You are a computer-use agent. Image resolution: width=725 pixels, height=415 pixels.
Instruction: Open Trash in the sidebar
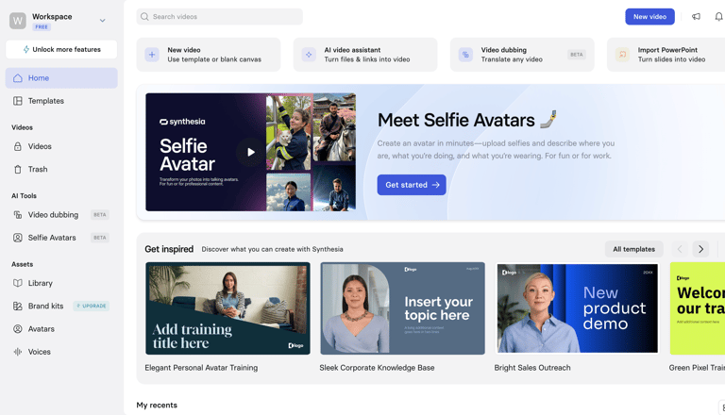click(x=61, y=169)
